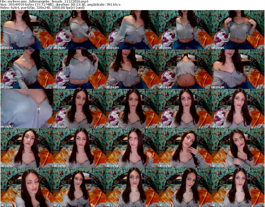
Task: Select the thumbnail frame stamped 00:11:23
Action: pos(80,187)
